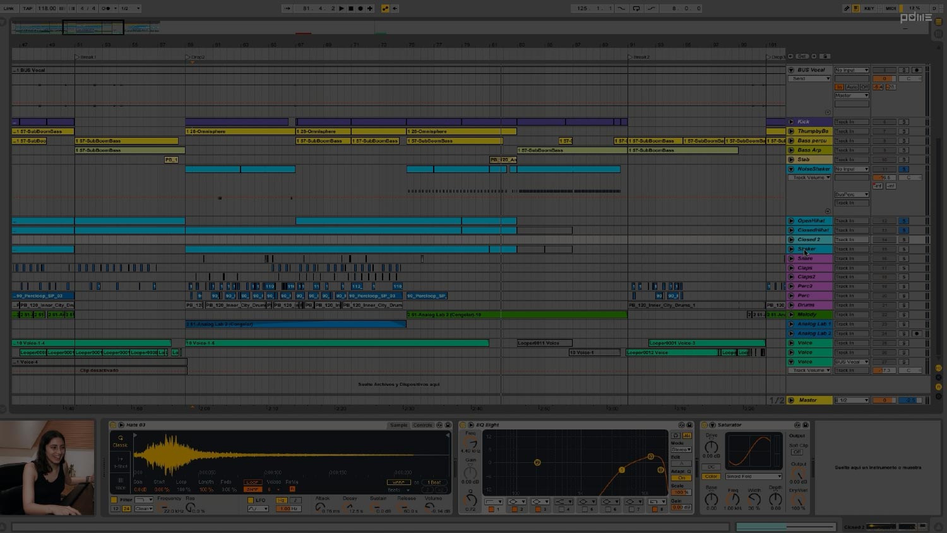
Task: Select 1-Shot mode in Hats 03 Simpler
Action: click(x=120, y=462)
